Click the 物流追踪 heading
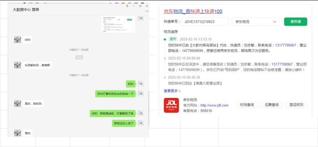The image size is (318, 147). coord(171,32)
